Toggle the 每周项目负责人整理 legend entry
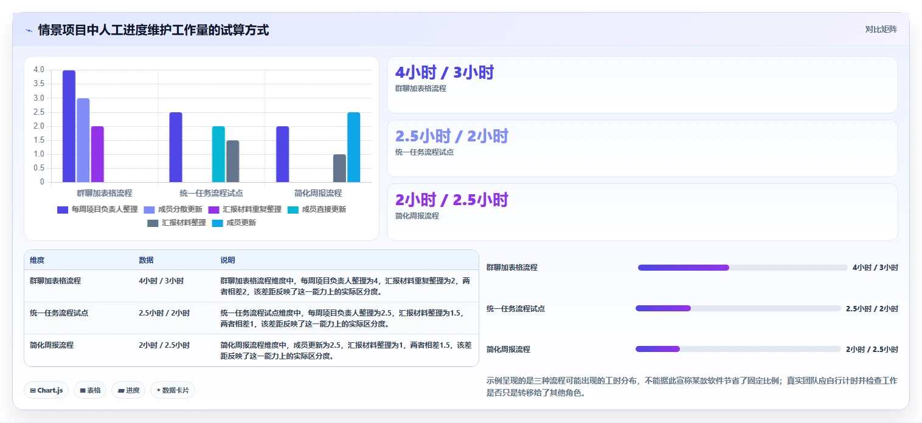922x423 pixels. tap(97, 209)
